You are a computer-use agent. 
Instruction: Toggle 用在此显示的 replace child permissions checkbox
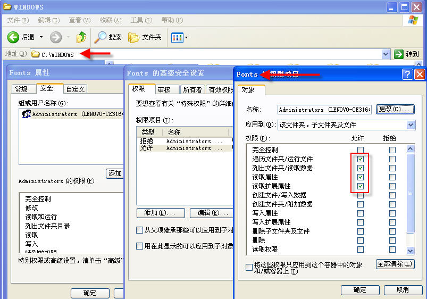pos(139,246)
